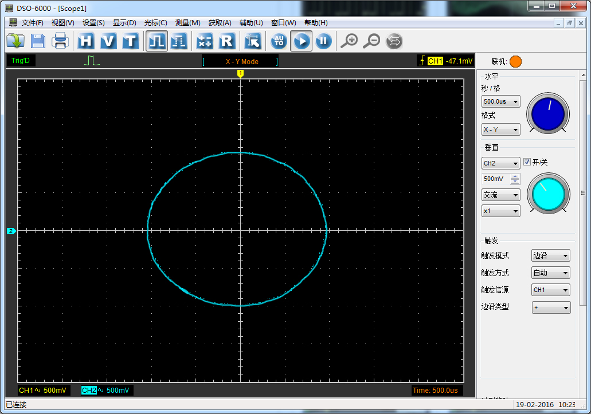
Task: Open horizontal settings with H icon
Action: tap(86, 41)
